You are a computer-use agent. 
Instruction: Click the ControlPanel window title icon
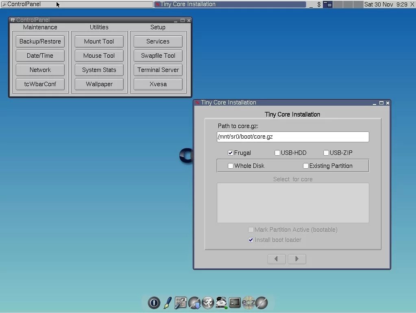click(13, 20)
